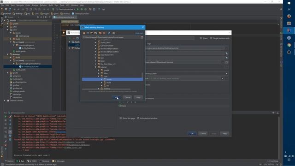Screen dimensions: 295x166
Task: Open the Run tool window tab at bottom
Action: pos(20,161)
